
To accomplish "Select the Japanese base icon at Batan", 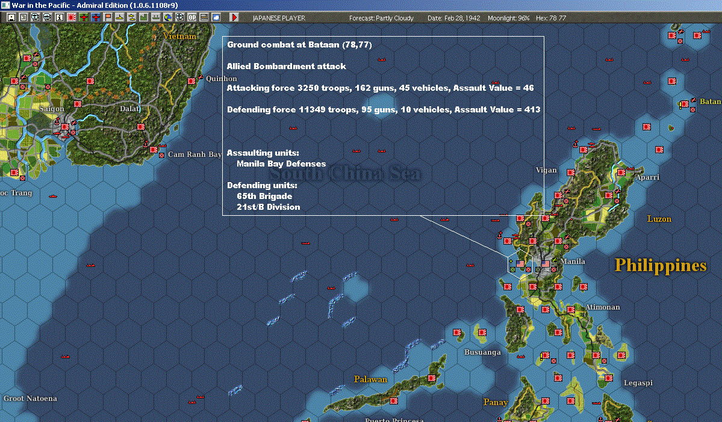I will point(685,104).
